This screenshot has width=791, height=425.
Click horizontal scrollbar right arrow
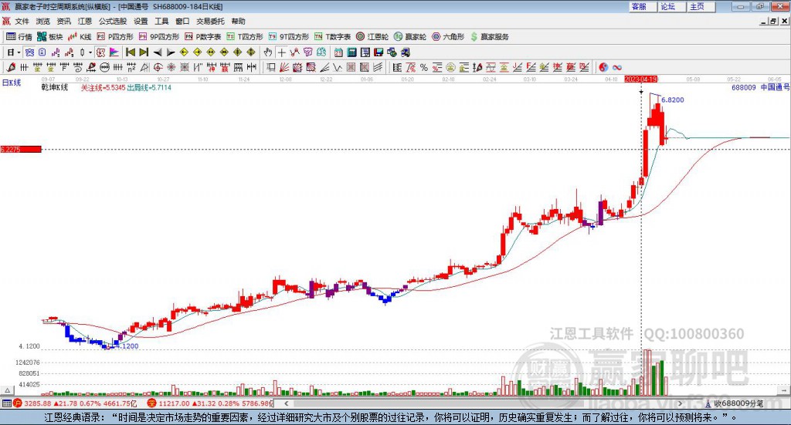680,403
